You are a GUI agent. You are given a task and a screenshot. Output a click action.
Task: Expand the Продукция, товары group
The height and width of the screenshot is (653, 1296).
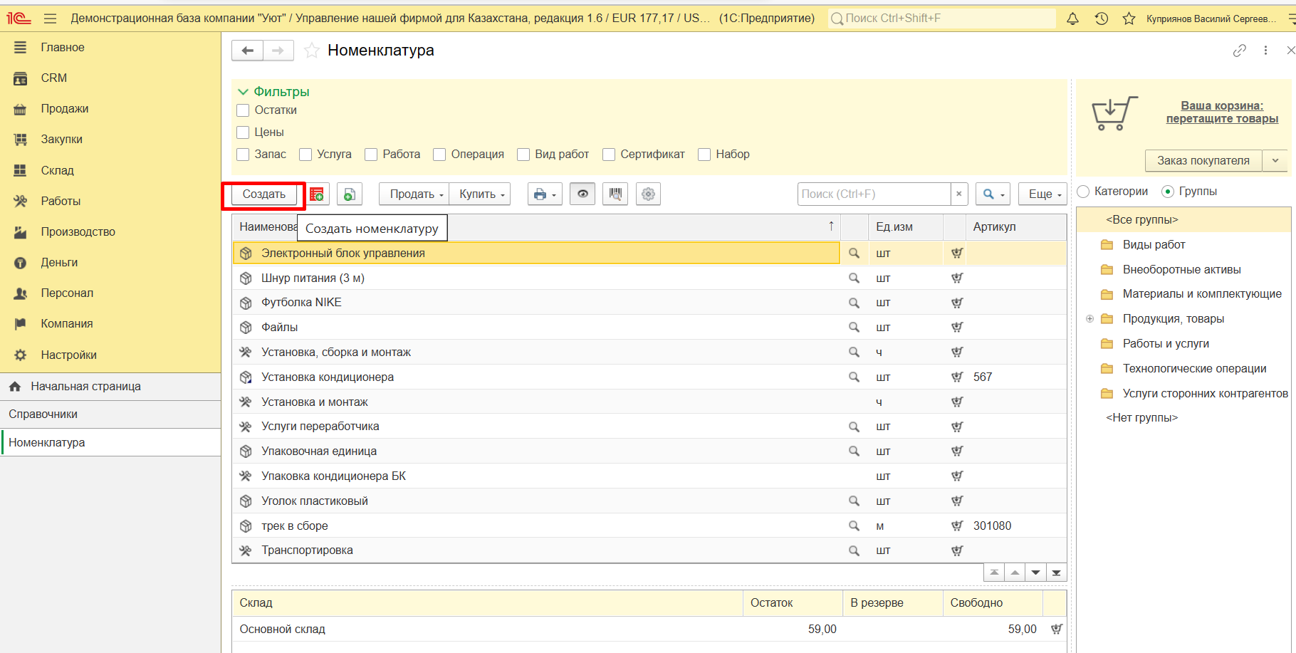pyautogui.click(x=1089, y=319)
